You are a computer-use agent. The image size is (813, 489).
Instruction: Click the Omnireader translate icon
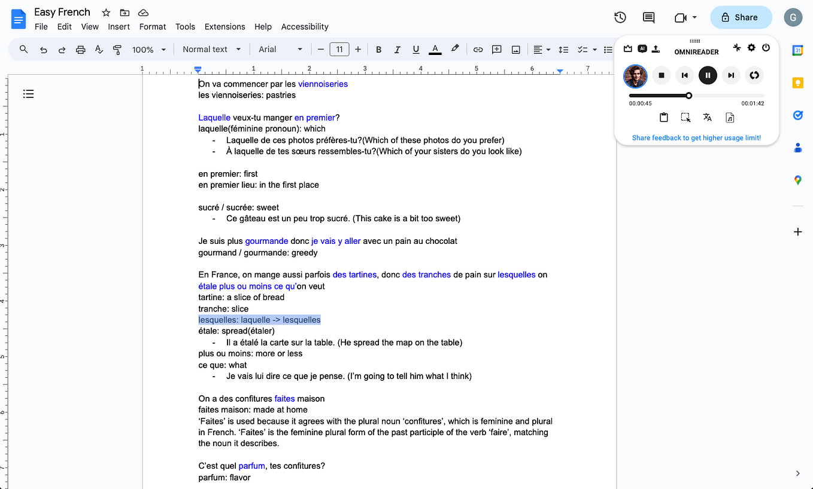click(707, 118)
